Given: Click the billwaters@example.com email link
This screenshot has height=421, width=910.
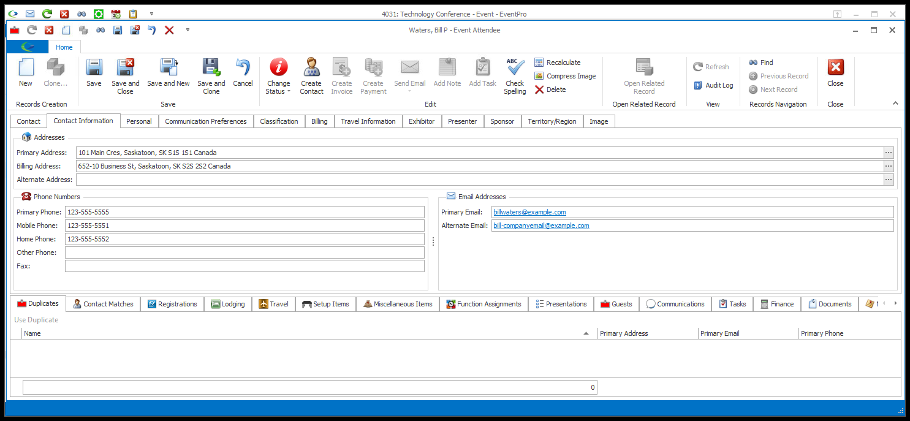Looking at the screenshot, I should coord(529,212).
